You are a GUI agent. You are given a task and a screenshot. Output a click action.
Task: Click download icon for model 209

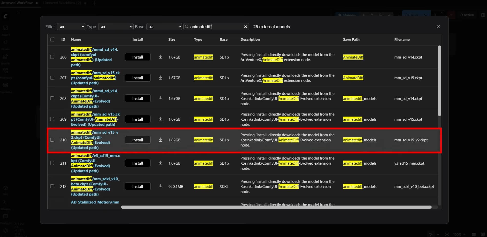[161, 119]
